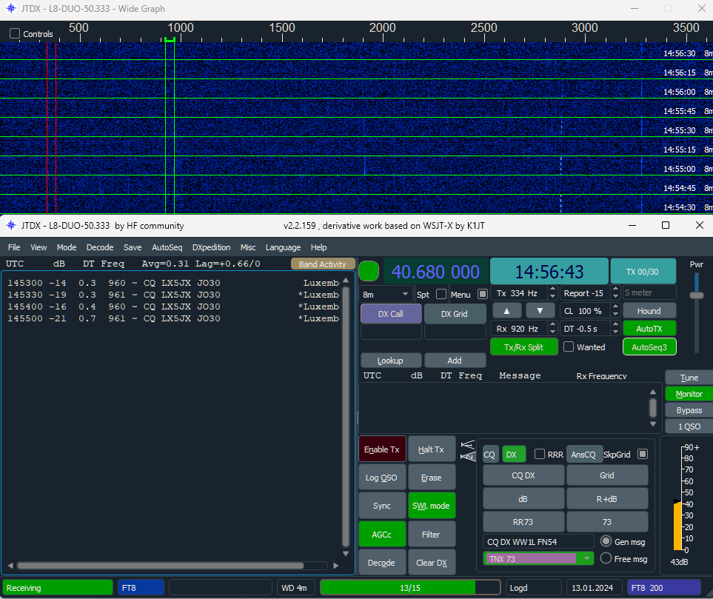Viewport: 713px width, 599px height.
Task: Open the Language menu
Action: pyautogui.click(x=283, y=247)
